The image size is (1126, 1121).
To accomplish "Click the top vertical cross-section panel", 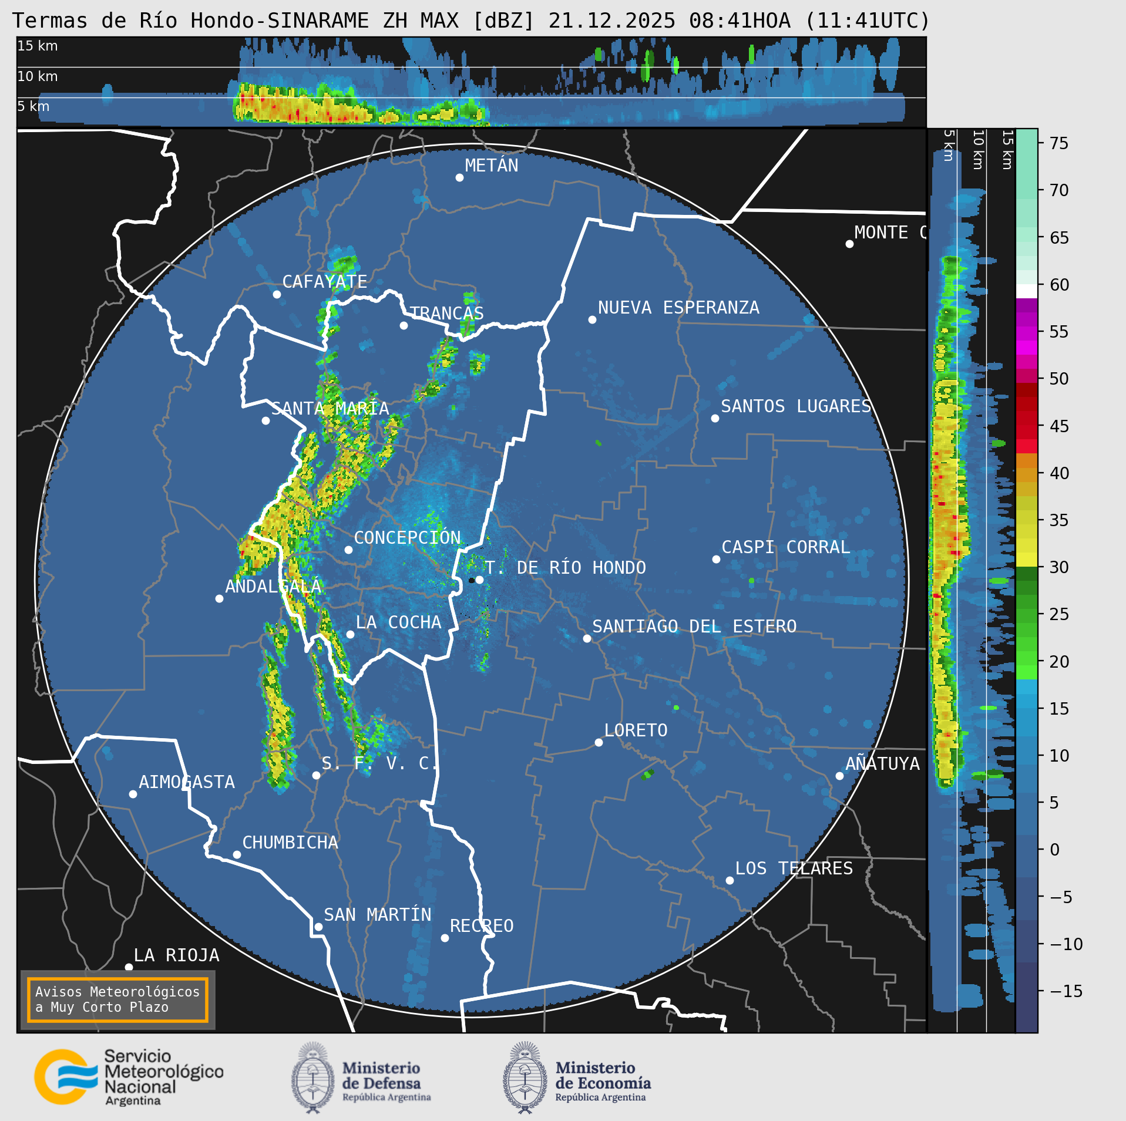I will pos(471,82).
